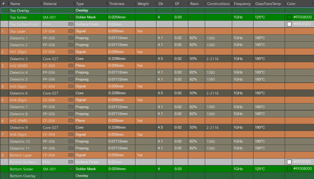Click the Thickness column header

[x=117, y=4]
